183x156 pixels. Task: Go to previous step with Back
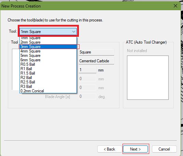[x=110, y=149]
